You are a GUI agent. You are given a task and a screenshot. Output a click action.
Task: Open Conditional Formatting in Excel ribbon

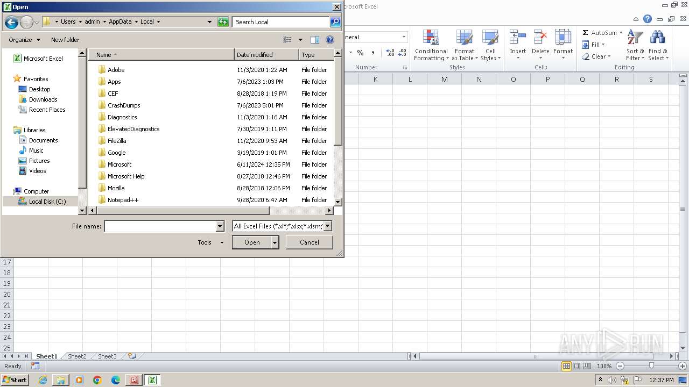[431, 46]
